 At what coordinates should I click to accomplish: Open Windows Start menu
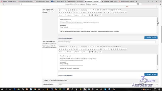tap(2, 89)
